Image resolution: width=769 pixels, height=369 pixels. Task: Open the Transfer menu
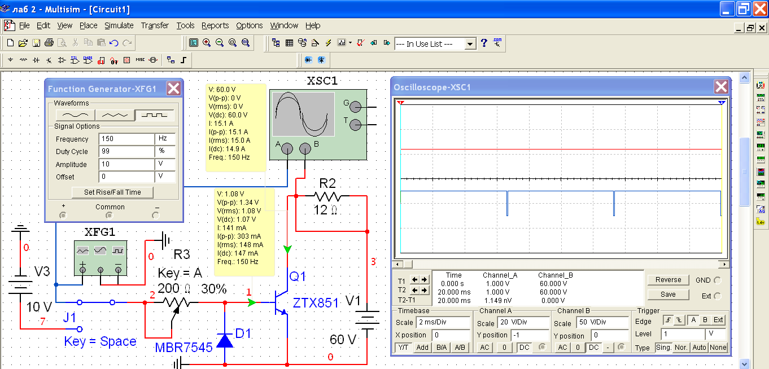point(155,25)
